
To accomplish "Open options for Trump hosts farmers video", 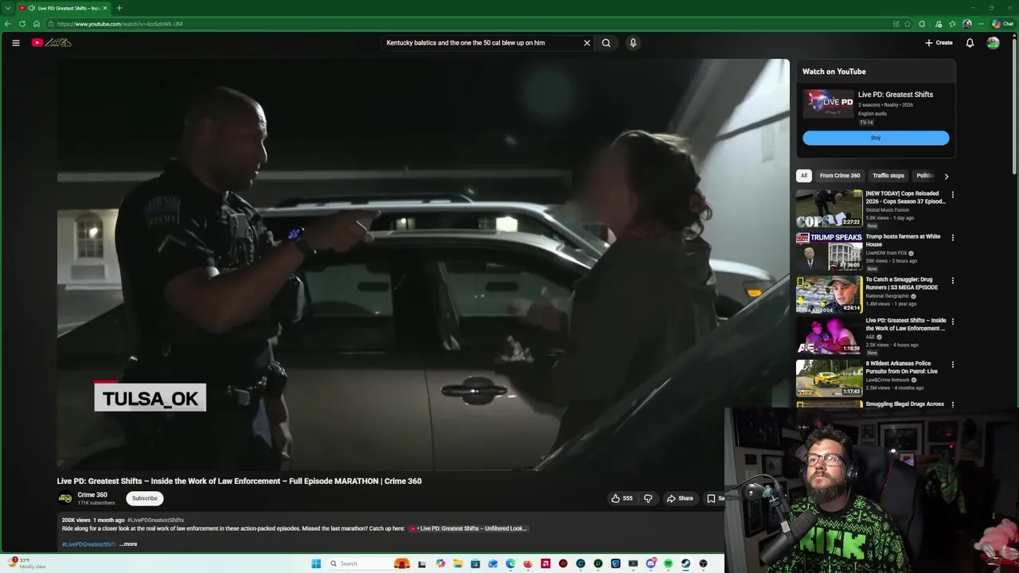I will pos(952,237).
